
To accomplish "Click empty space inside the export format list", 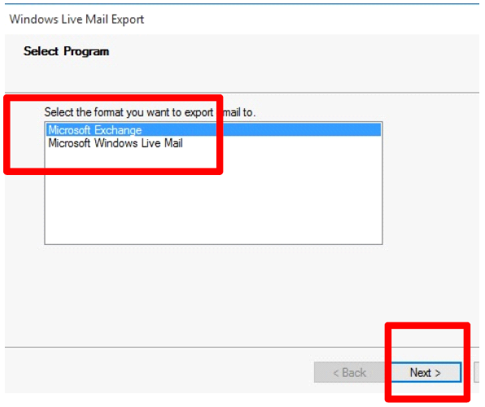I will click(x=213, y=198).
